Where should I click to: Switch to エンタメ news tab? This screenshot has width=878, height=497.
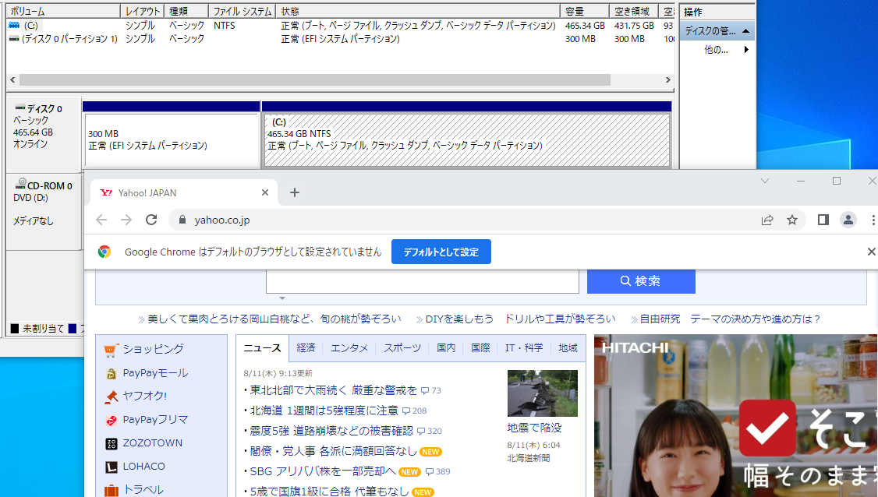coord(349,348)
